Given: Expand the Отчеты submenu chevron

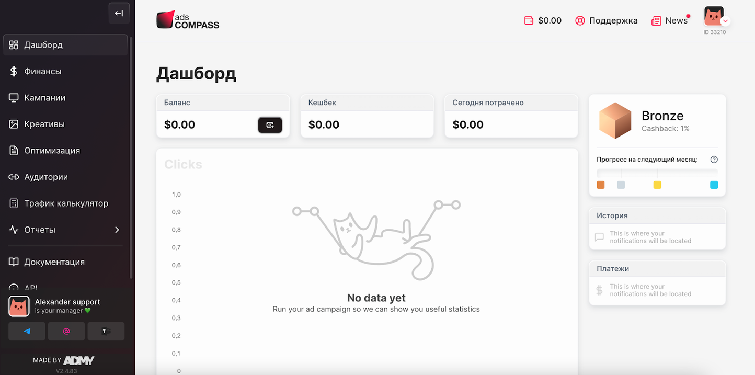Looking at the screenshot, I should click(117, 230).
